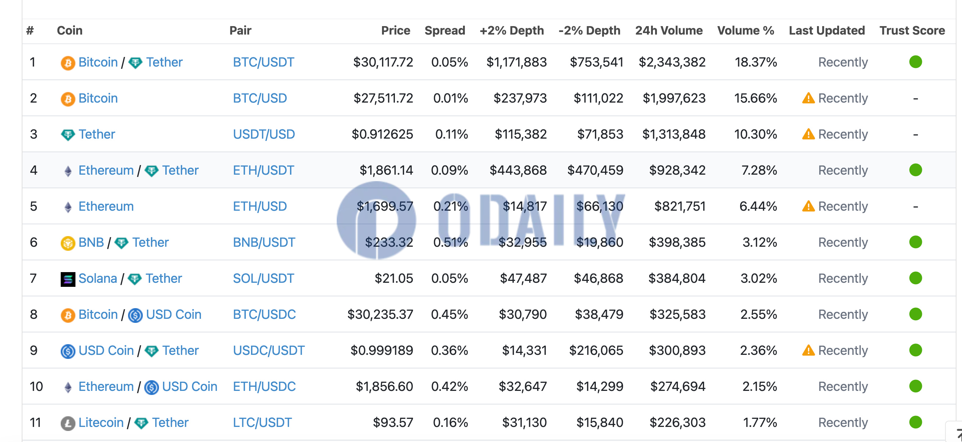The image size is (962, 442).
Task: Click Recently in the SOL/USDT row
Action: [842, 278]
